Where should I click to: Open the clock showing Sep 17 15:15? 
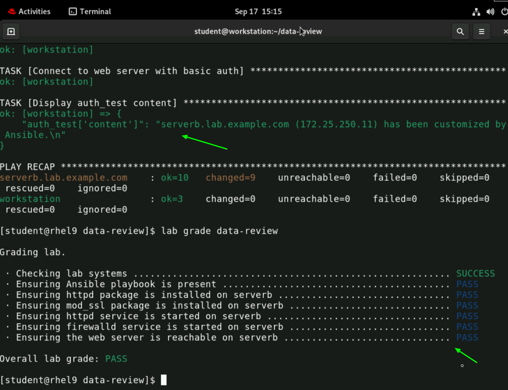click(x=258, y=11)
